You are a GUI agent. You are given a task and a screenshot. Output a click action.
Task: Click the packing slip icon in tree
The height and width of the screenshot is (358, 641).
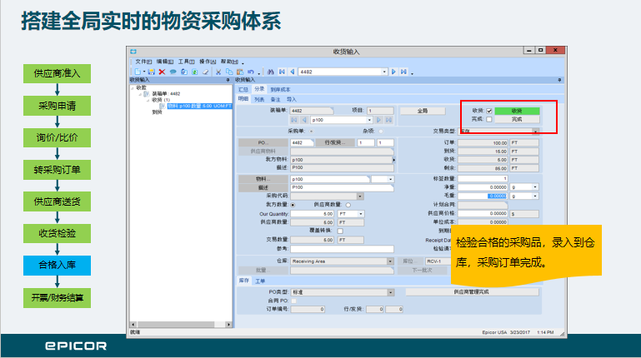coord(146,94)
